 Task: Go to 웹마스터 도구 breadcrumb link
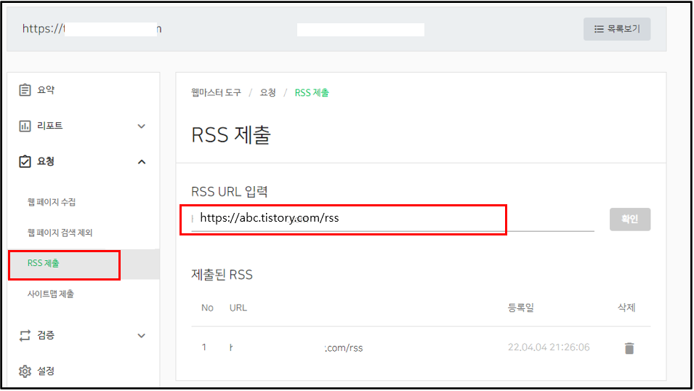click(216, 92)
